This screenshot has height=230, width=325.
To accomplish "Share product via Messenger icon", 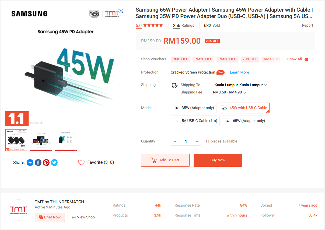I will [x=30, y=162].
